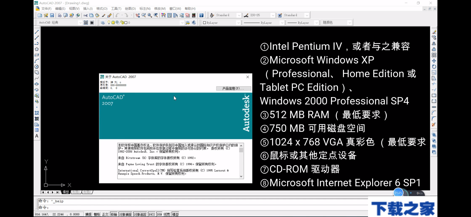The image size is (471, 217).
Task: Select the Erase tool in modify toolbar
Action: coord(434,32)
